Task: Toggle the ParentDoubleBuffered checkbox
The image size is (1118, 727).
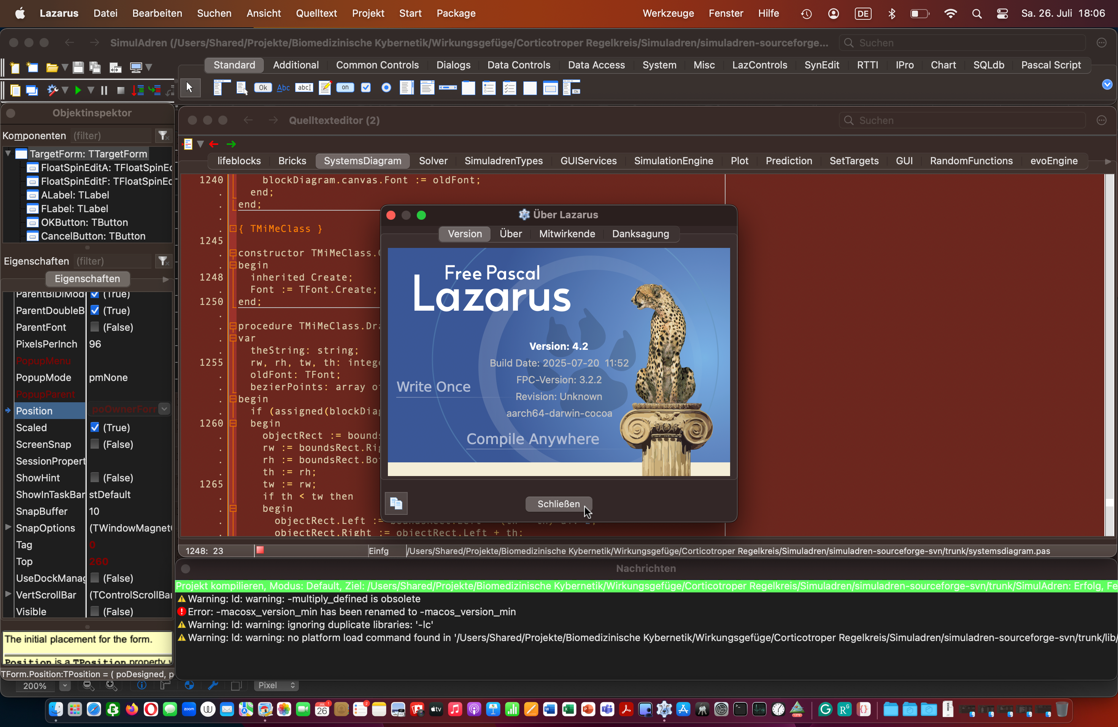Action: (95, 310)
